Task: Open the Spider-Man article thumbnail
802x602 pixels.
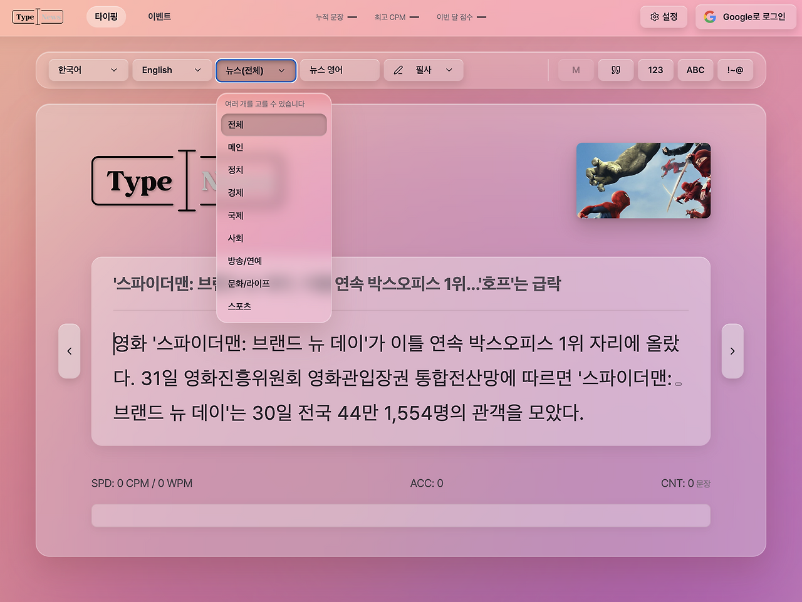Action: click(643, 180)
